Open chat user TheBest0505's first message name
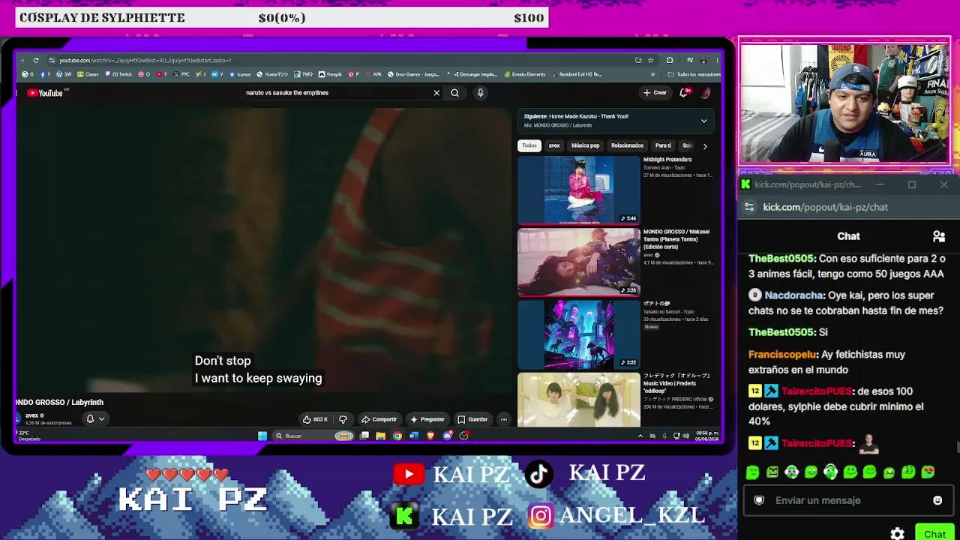Viewport: 960px width, 540px height. 782,258
